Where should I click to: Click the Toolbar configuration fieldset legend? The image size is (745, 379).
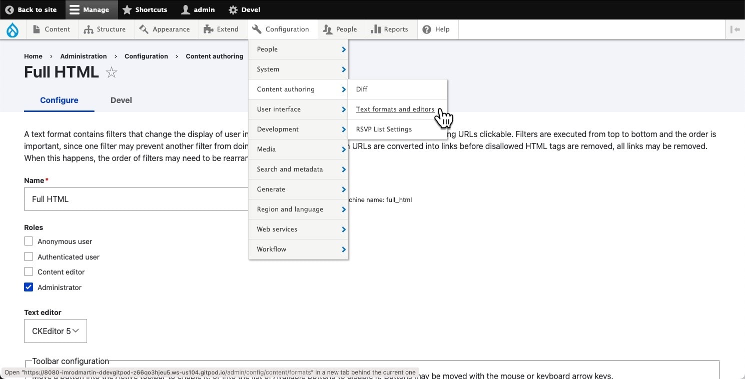tap(71, 361)
